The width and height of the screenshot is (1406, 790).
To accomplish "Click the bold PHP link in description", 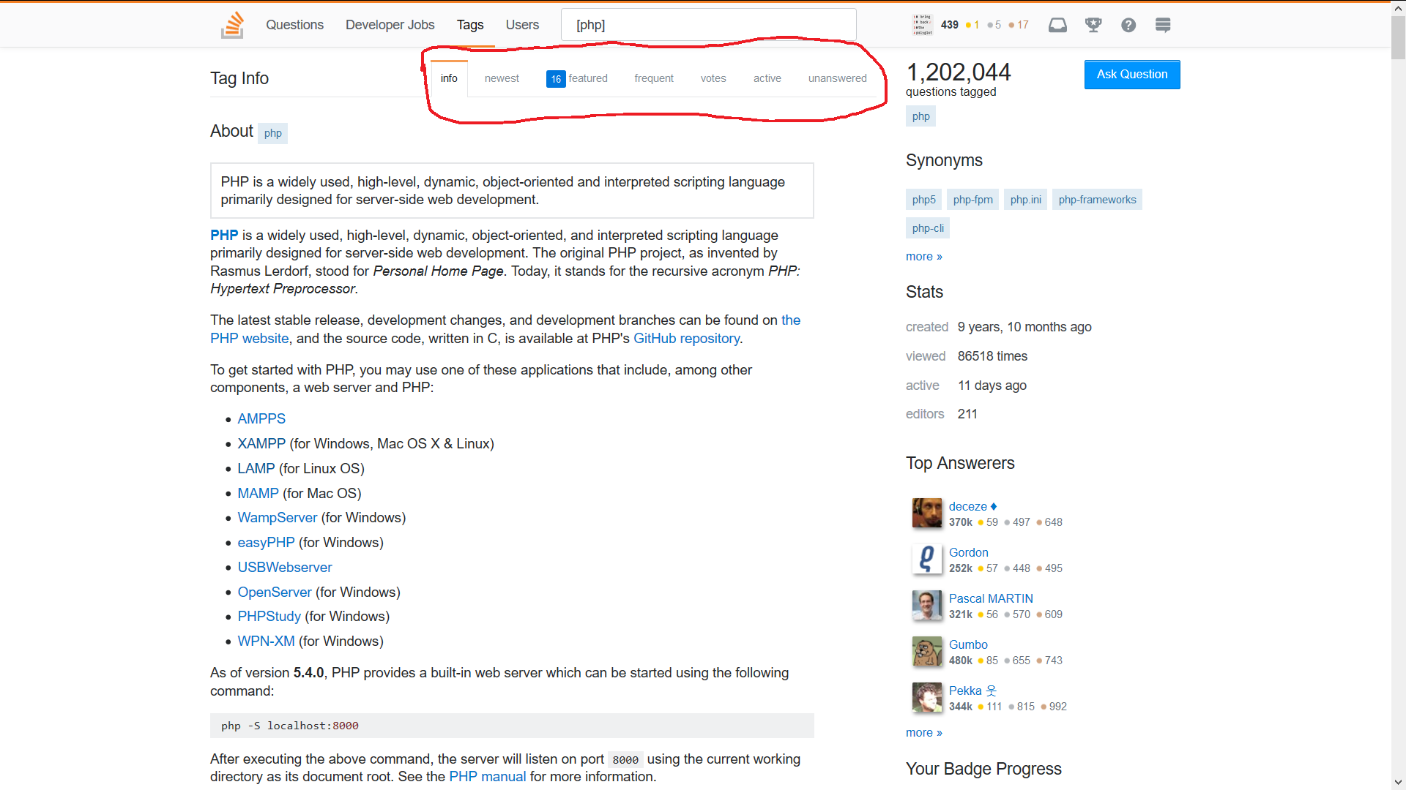I will pyautogui.click(x=224, y=236).
